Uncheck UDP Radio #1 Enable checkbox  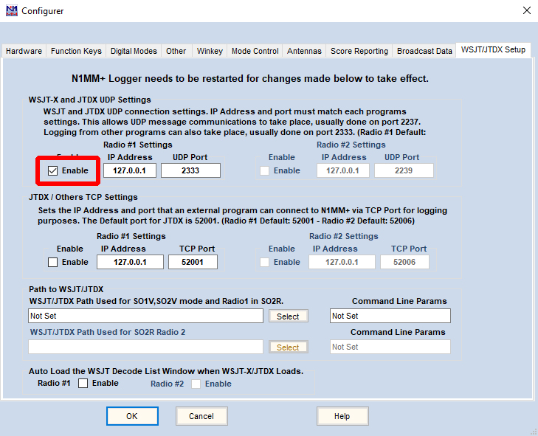click(x=53, y=170)
